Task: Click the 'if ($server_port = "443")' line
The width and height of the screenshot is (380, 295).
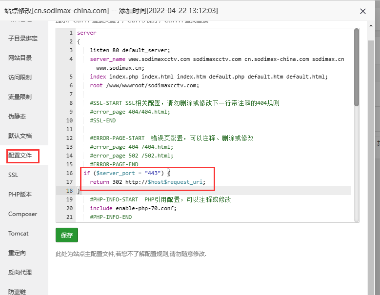Action: (127, 173)
